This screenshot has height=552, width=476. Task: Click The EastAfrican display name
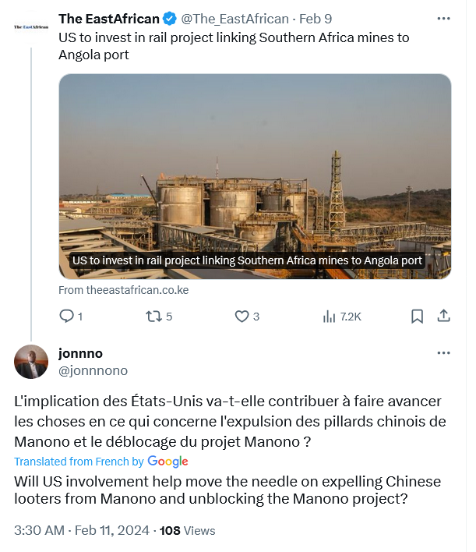(x=109, y=19)
